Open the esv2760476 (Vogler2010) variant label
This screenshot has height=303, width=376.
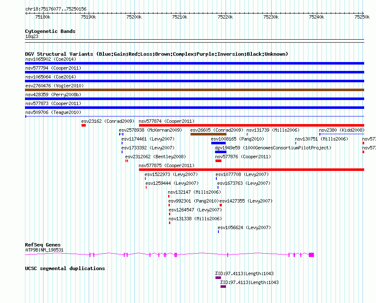[x=54, y=86]
